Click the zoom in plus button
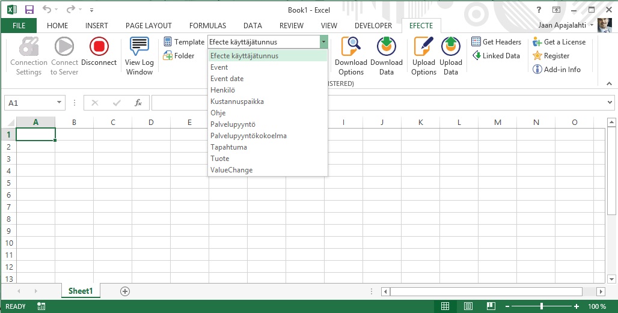 click(577, 306)
